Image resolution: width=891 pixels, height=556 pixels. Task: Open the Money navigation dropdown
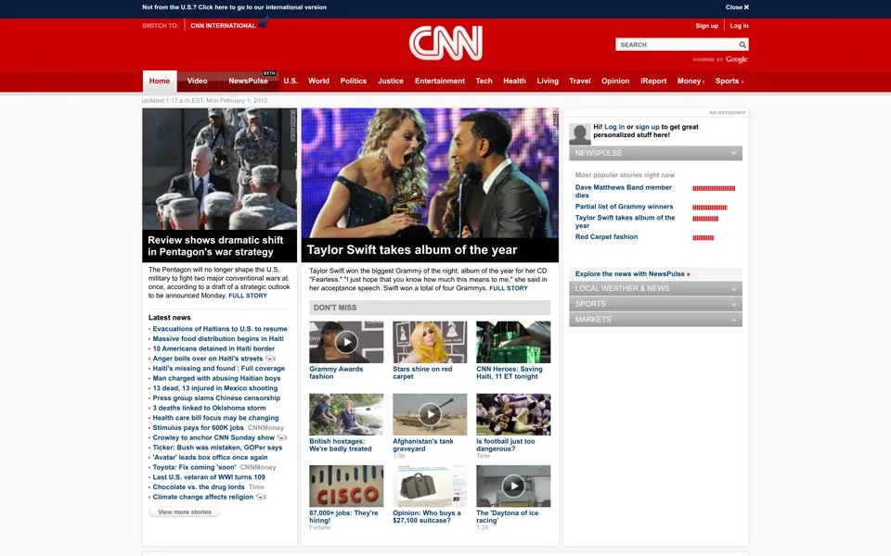tap(691, 82)
